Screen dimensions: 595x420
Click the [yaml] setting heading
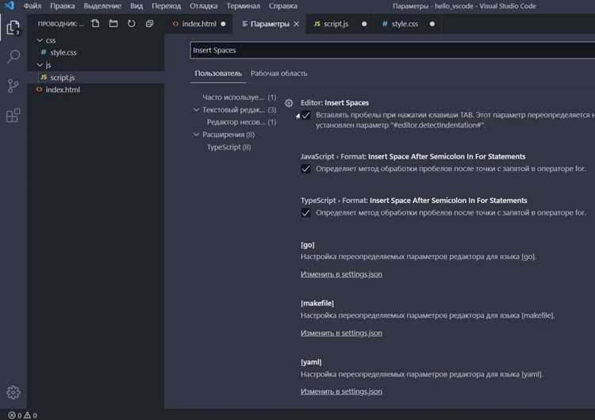pos(311,362)
